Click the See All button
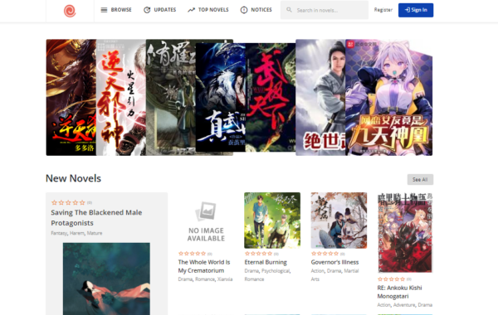Screen dimensions: 498x315 [420, 180]
